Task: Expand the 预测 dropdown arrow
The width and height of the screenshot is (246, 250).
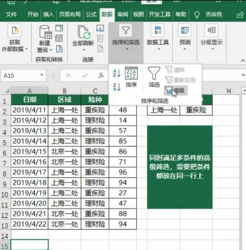Action: pos(184,49)
